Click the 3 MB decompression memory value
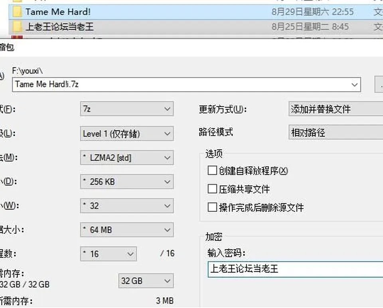Screen dimensions: 383x308 click(165, 301)
